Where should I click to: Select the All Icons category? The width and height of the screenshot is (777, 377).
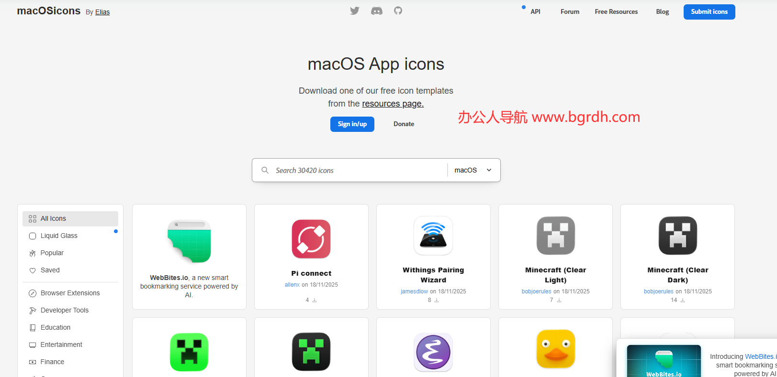70,218
